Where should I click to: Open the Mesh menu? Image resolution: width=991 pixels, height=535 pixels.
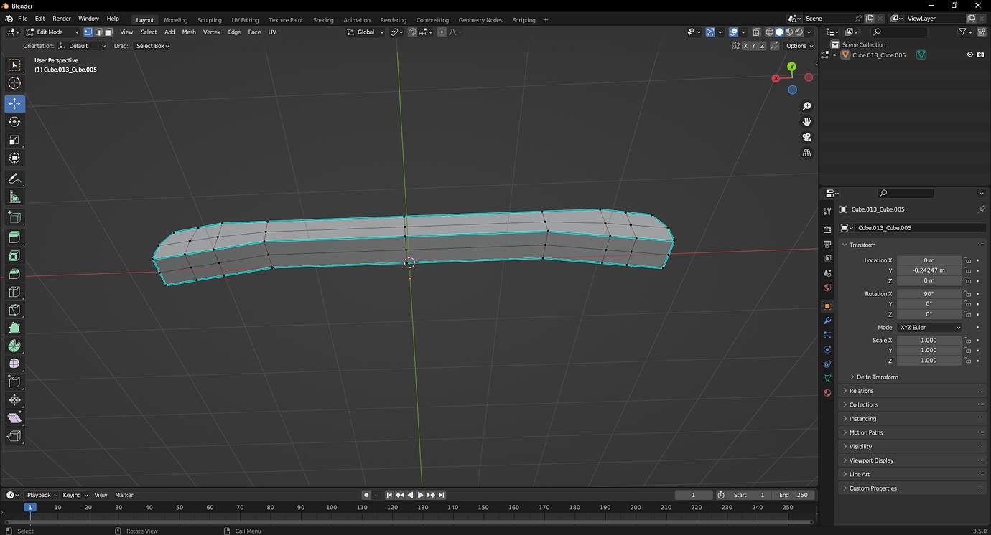point(189,32)
